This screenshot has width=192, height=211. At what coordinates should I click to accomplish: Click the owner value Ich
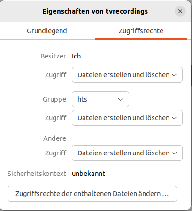point(77,56)
